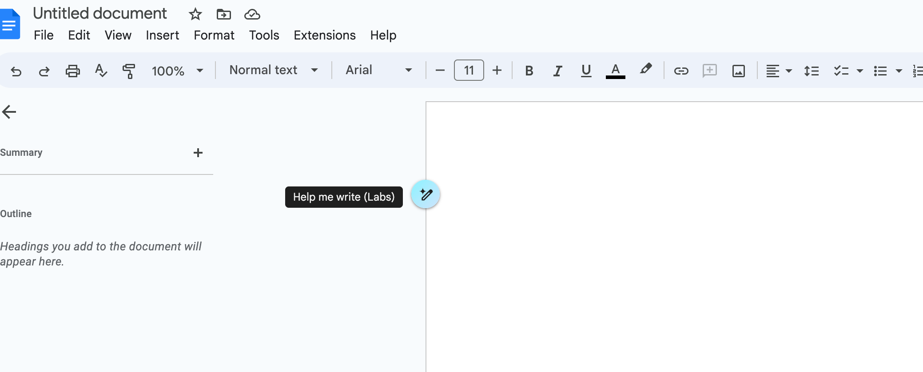Open the Arial font dropdown
This screenshot has width=923, height=372.
[379, 70]
